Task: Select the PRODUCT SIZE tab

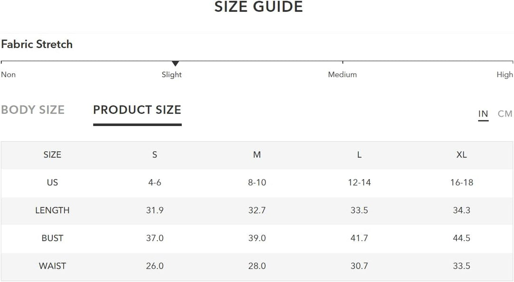Action: (x=137, y=110)
